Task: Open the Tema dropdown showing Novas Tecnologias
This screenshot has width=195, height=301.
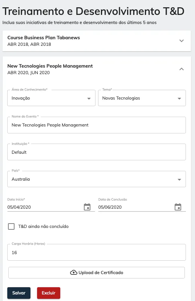Action: tap(142, 98)
